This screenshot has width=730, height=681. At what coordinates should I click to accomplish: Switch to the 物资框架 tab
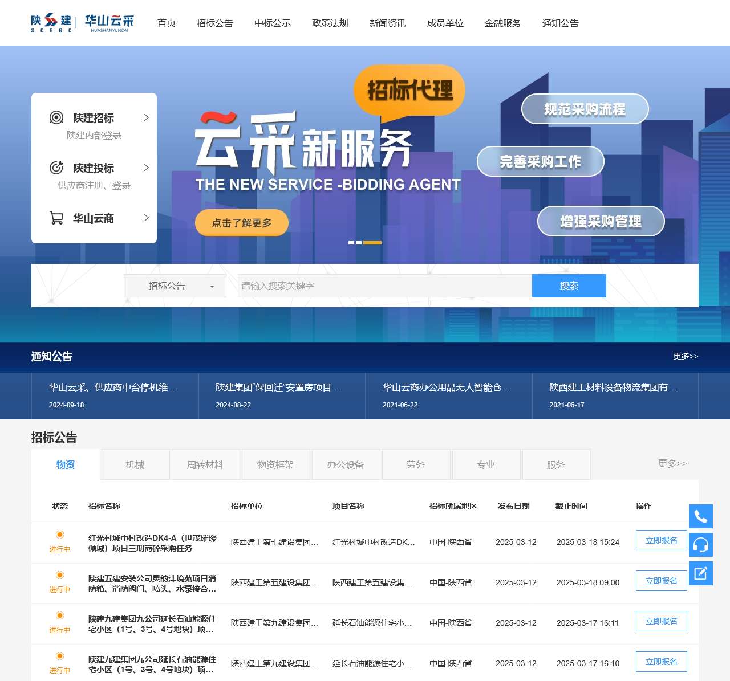coord(275,464)
